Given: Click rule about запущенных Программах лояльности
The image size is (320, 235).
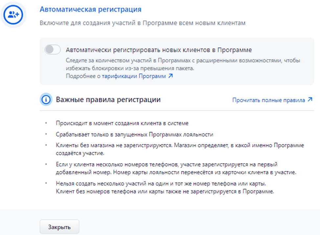Looking at the screenshot, I should point(134,134).
